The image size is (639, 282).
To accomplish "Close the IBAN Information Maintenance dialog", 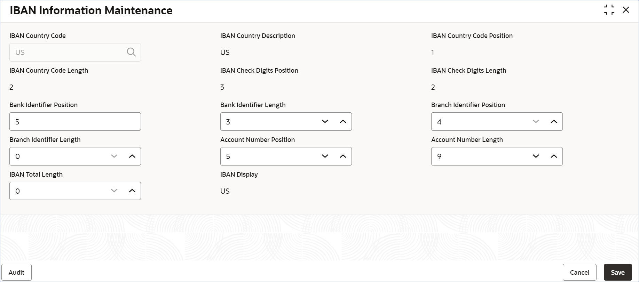I will pyautogui.click(x=626, y=10).
